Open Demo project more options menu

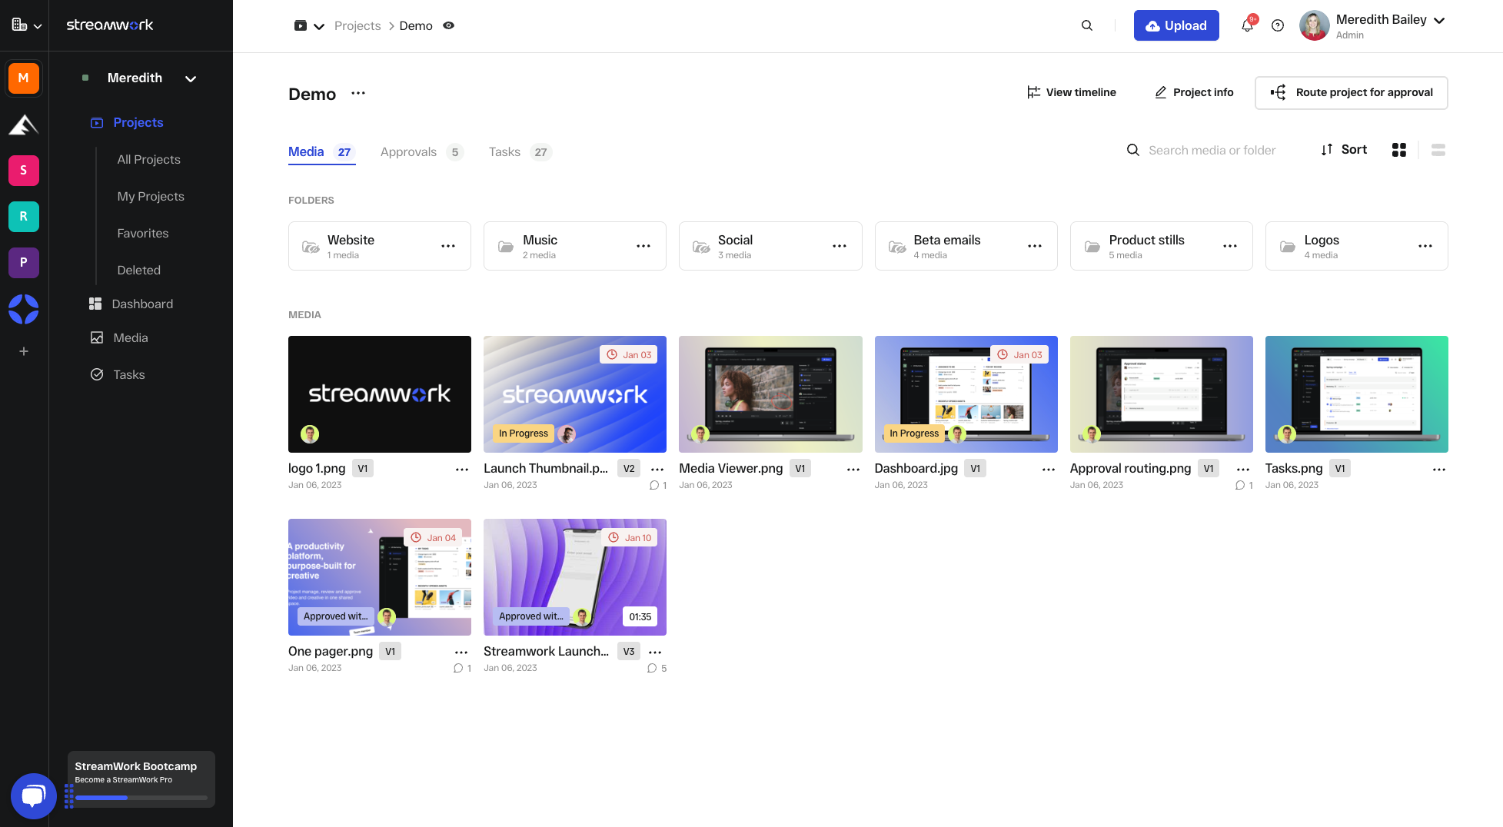[358, 93]
